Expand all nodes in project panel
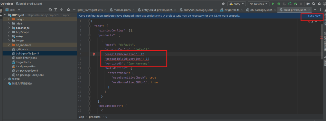The width and height of the screenshot is (326, 121). tap(56, 10)
